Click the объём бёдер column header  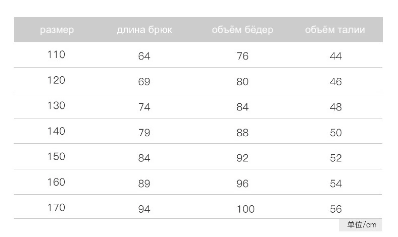coord(242,30)
